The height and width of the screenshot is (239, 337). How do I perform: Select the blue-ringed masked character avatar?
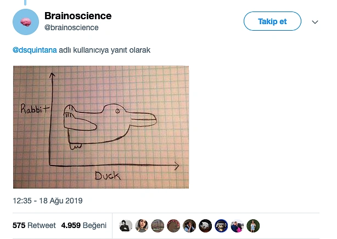tap(221, 226)
